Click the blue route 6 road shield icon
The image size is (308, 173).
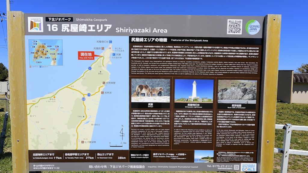90,68
